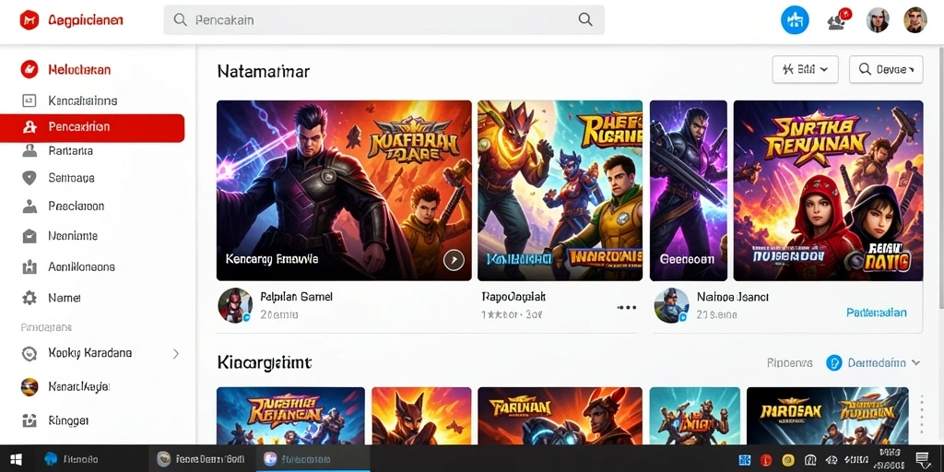Expand the Kooky Karadane chevron
The width and height of the screenshot is (944, 472).
pos(176,353)
